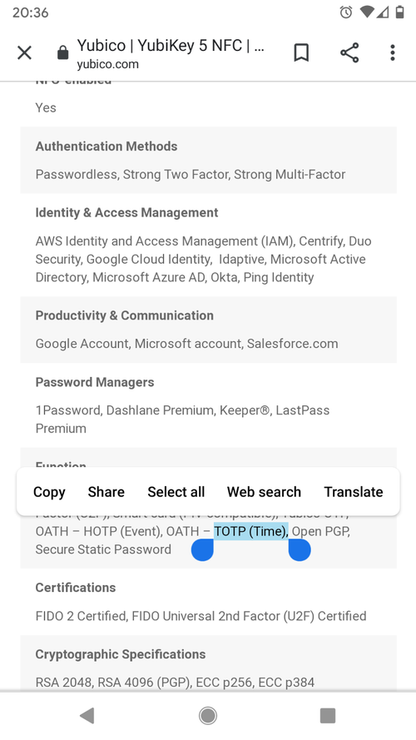The image size is (416, 740).
Task: Close the Chrome custom tab
Action: (x=24, y=53)
